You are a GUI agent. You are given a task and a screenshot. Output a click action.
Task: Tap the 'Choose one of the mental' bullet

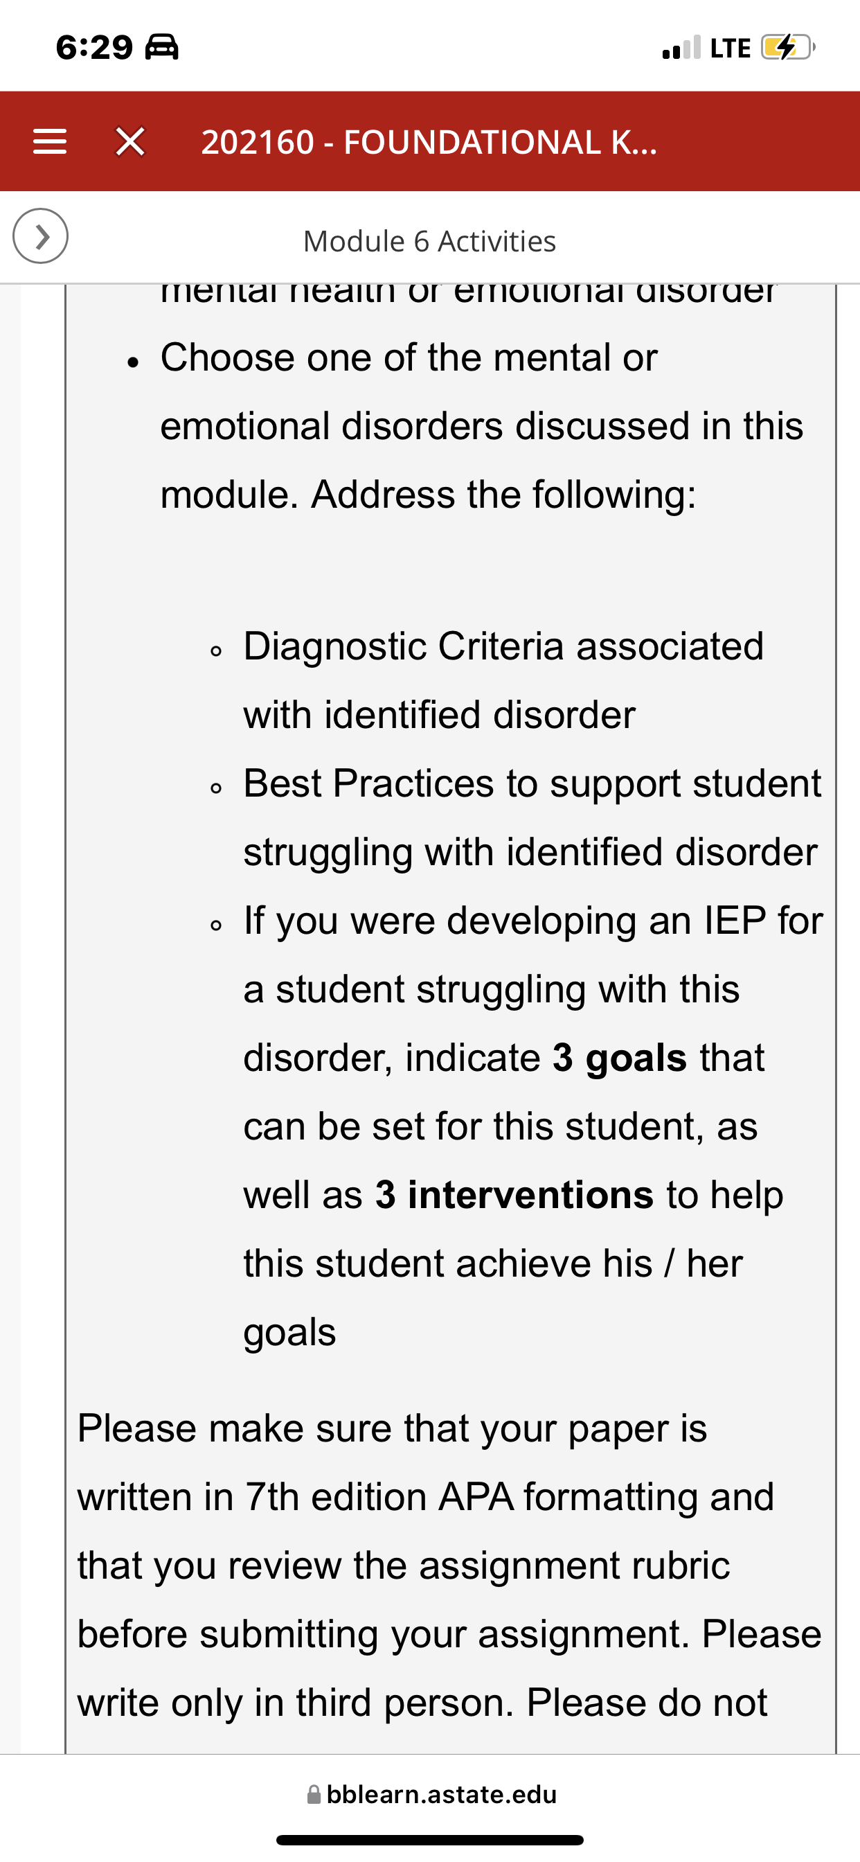pyautogui.click(x=481, y=426)
